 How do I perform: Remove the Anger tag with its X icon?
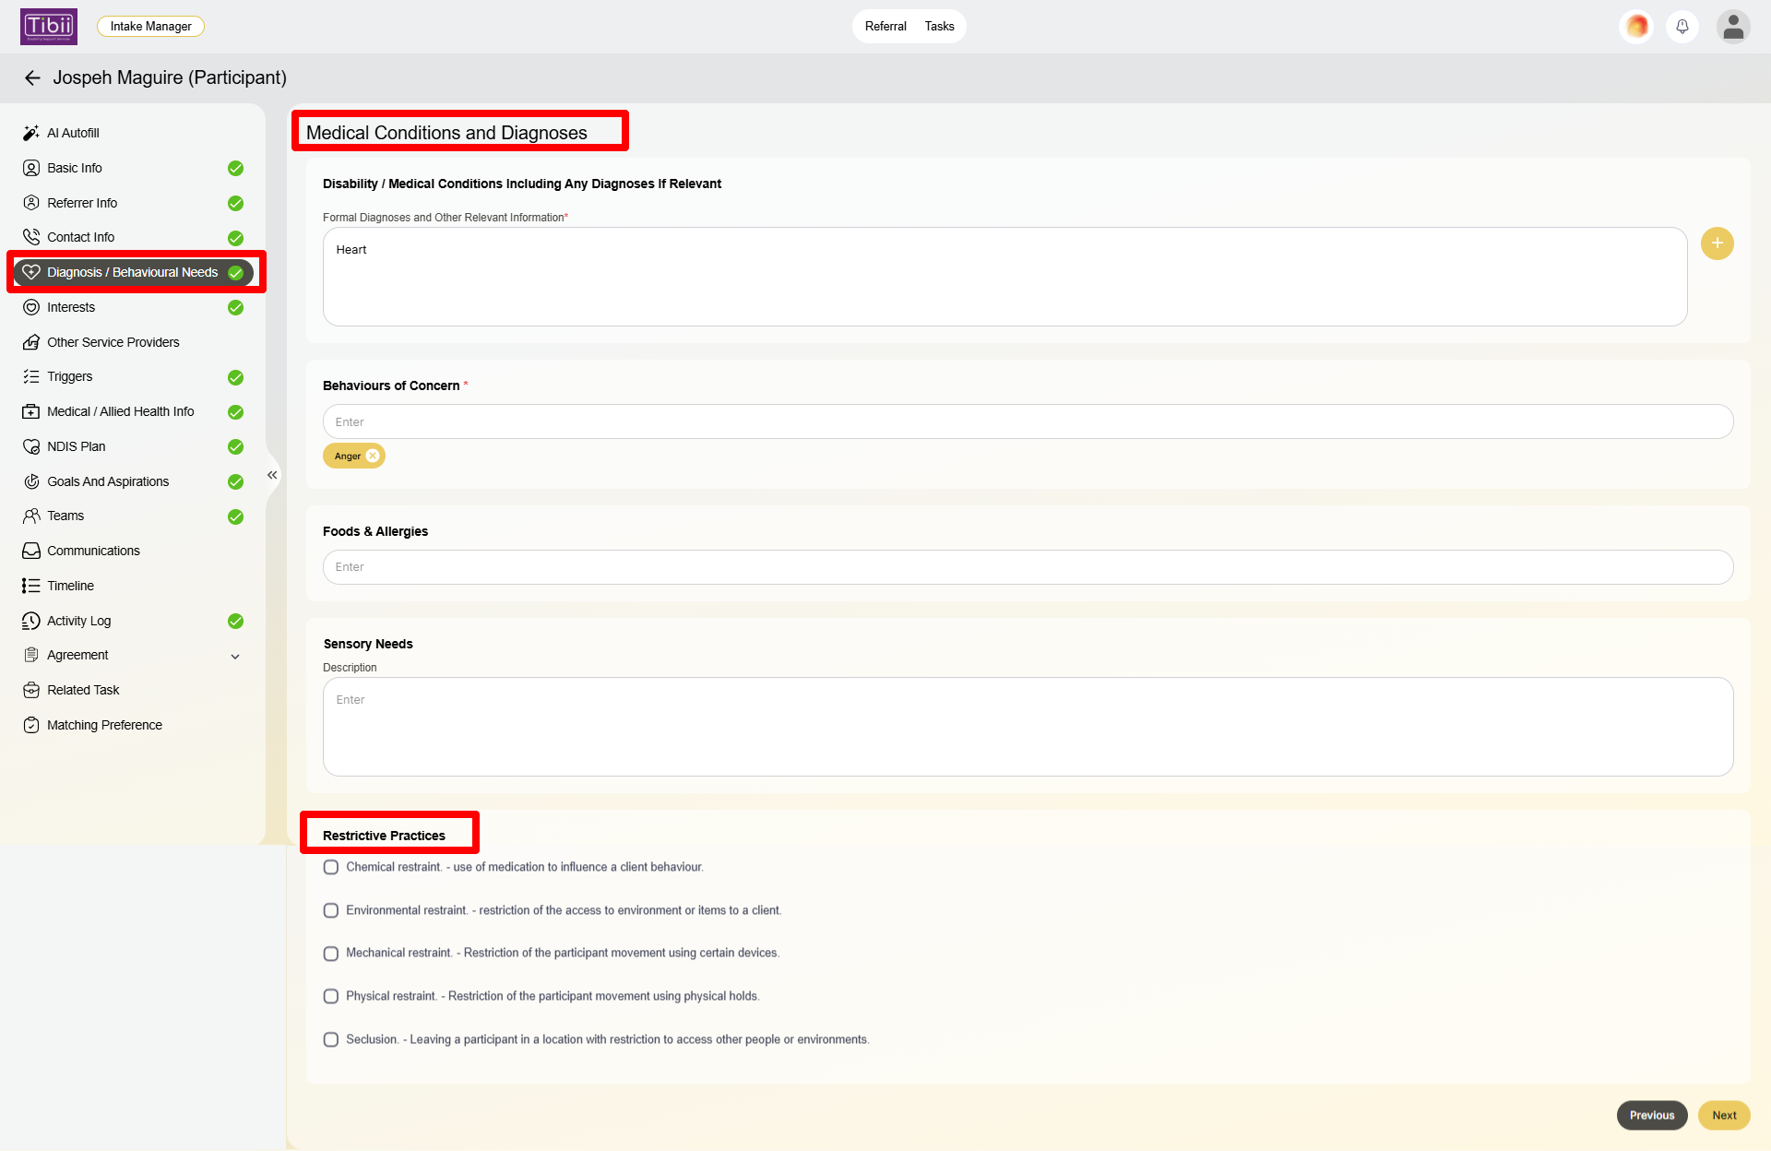coord(373,456)
